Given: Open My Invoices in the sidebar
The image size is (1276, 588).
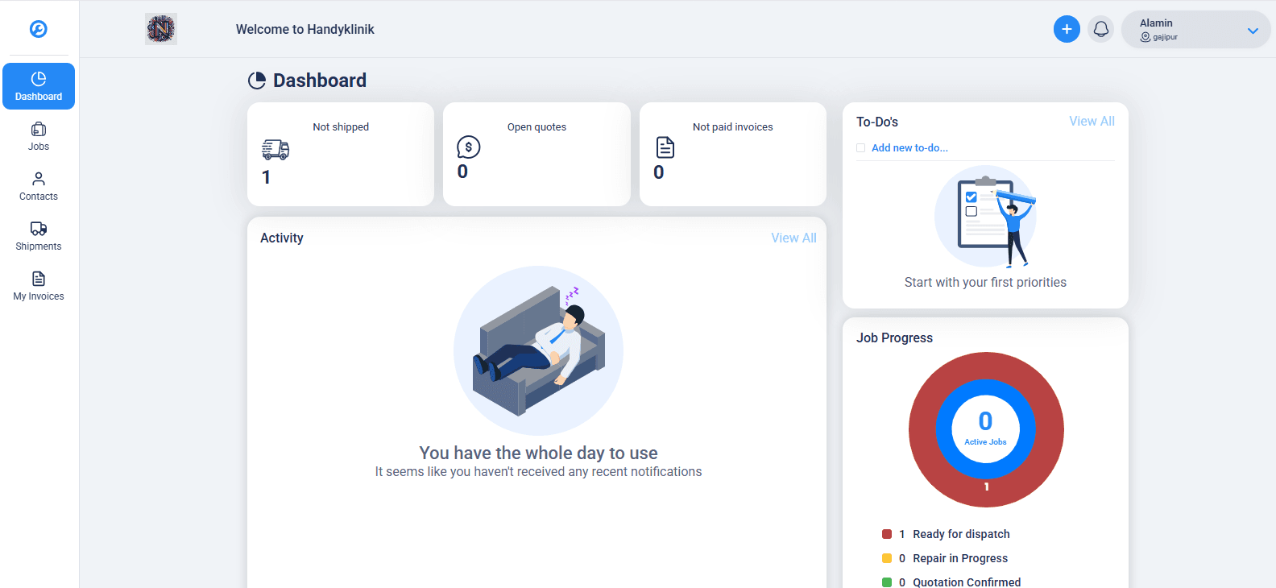Looking at the screenshot, I should point(39,286).
